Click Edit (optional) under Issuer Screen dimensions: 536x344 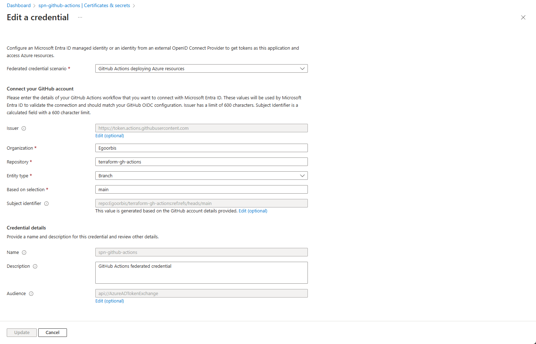coord(109,136)
